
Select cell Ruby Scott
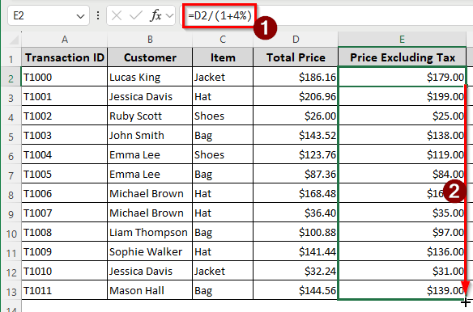click(x=150, y=116)
